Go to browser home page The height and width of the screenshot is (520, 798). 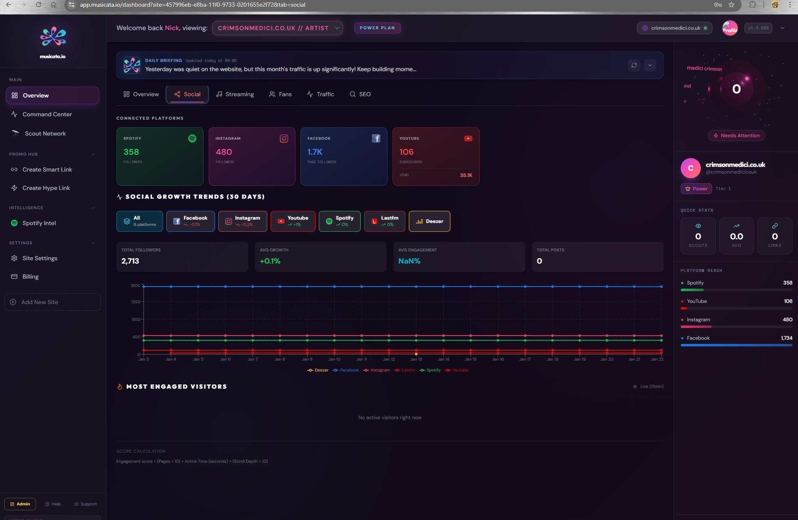click(54, 5)
